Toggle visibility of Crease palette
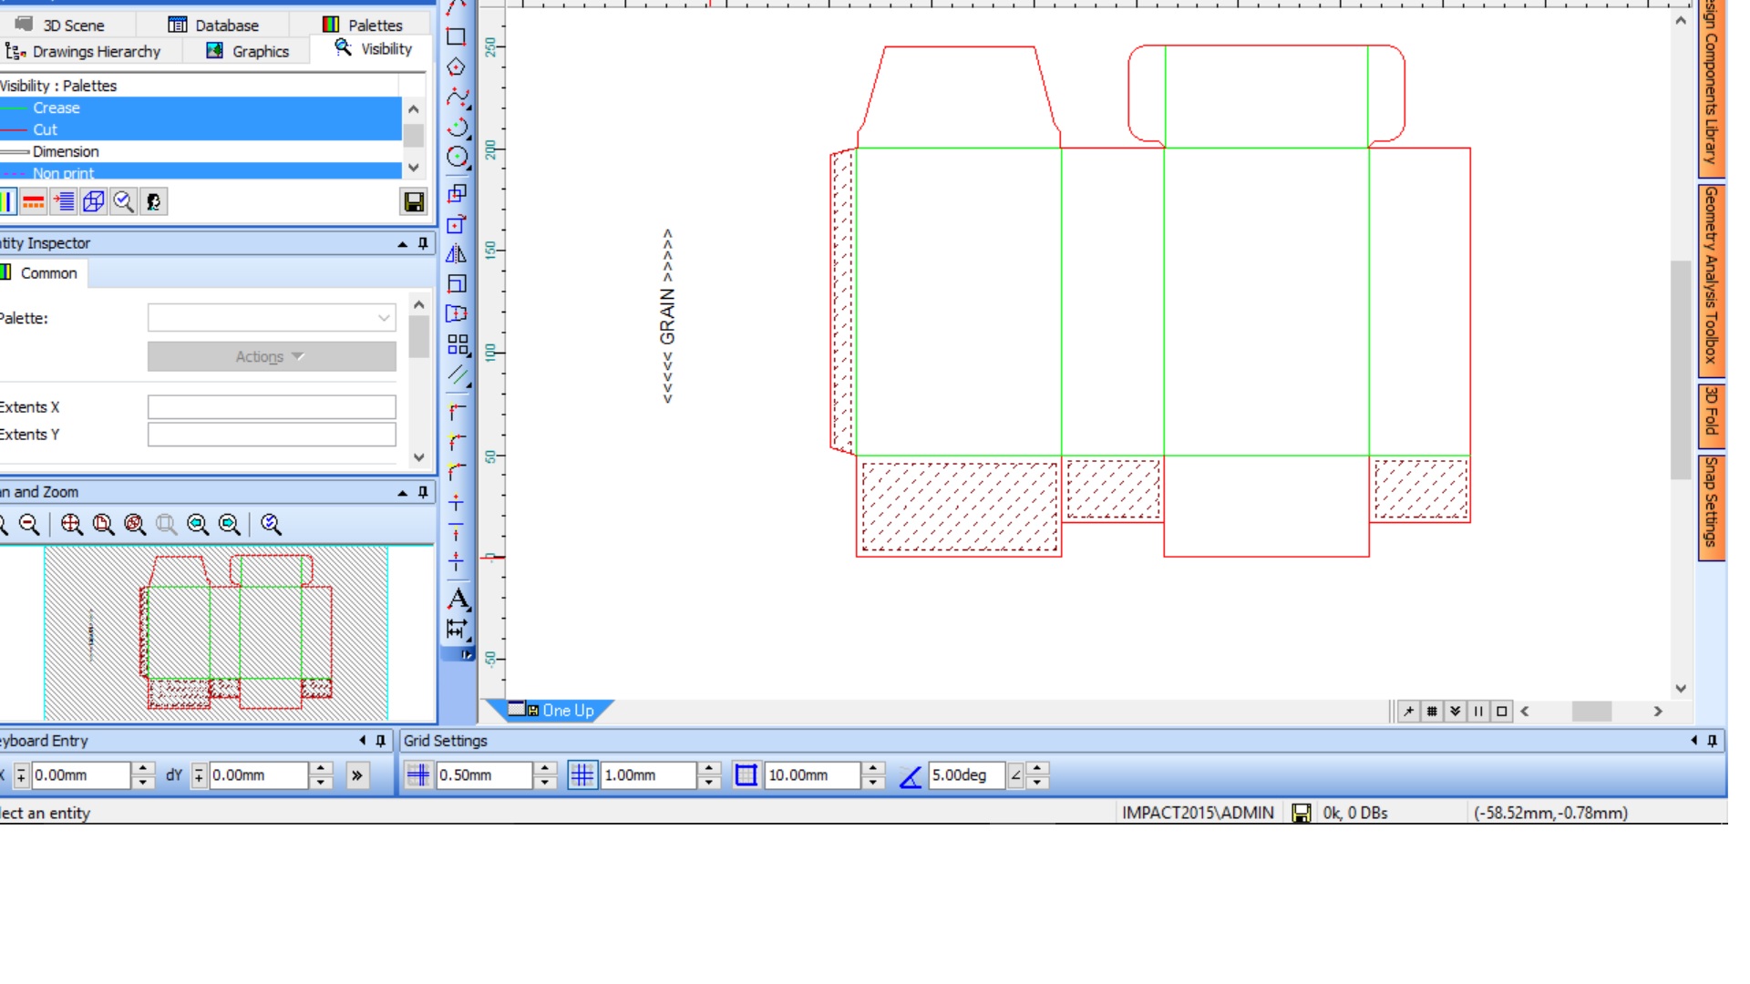Screen dimensions: 1750x984 pyautogui.click(x=57, y=108)
